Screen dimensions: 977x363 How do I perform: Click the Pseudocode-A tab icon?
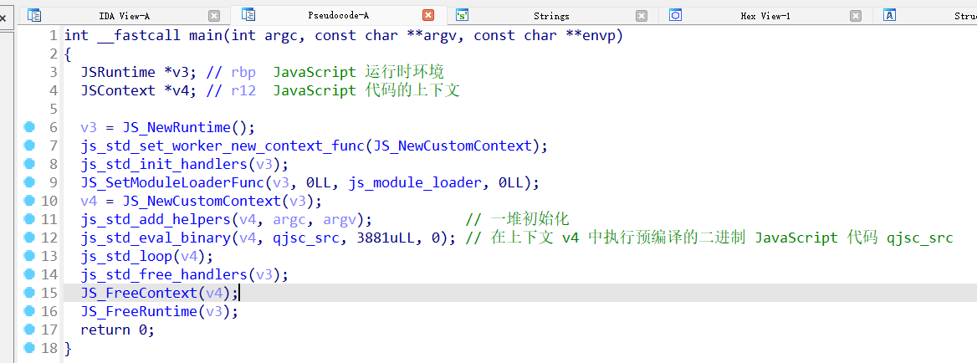(x=248, y=16)
